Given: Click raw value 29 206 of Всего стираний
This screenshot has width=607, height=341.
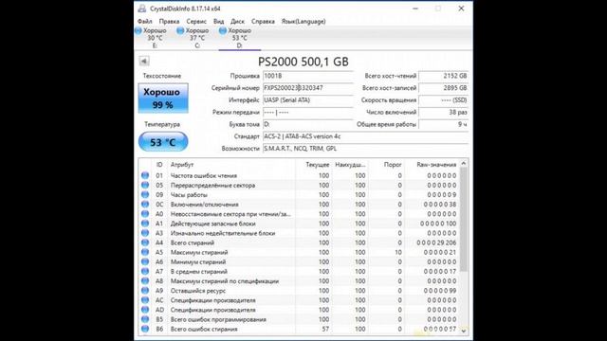Looking at the screenshot, I should coord(436,242).
